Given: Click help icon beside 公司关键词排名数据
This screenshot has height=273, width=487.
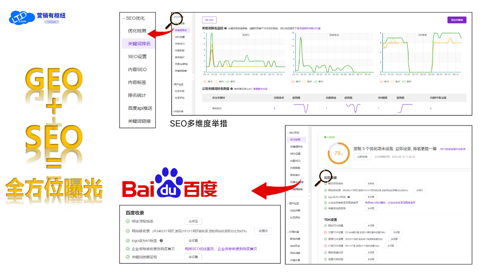Looking at the screenshot, I should coord(232,89).
